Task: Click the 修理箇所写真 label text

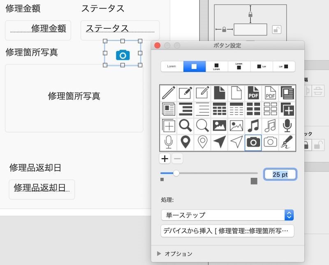Action: pos(32,52)
